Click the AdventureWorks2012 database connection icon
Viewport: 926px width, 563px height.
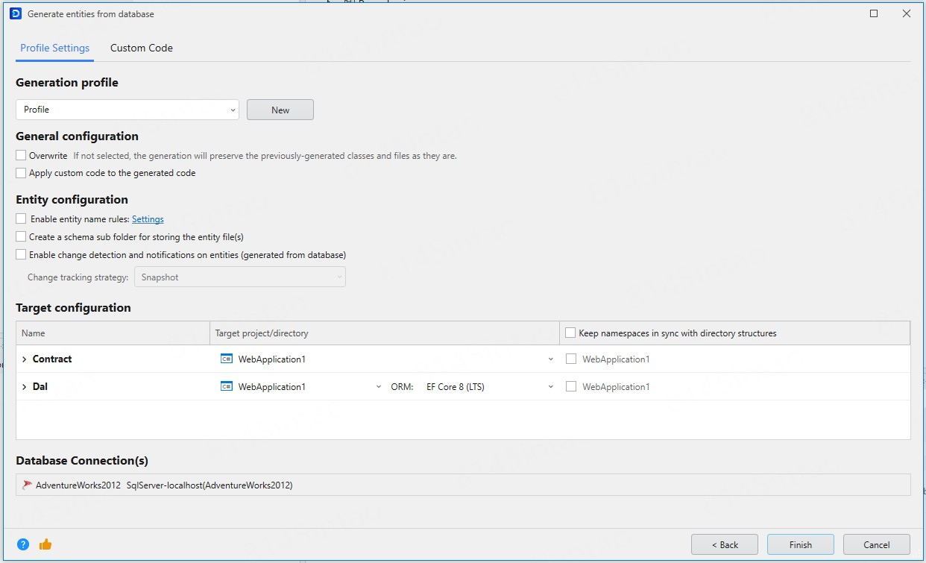[28, 485]
